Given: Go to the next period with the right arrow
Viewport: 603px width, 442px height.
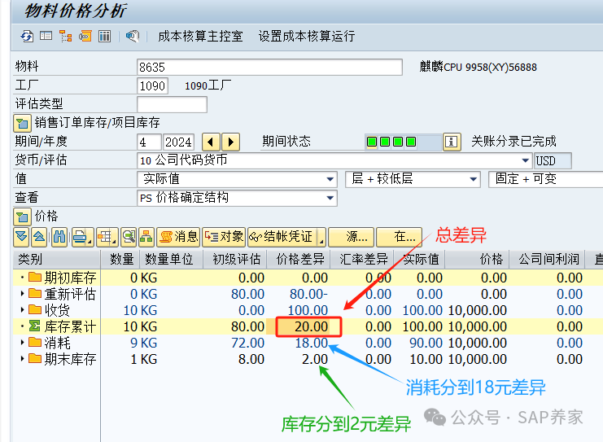Looking at the screenshot, I should click(231, 142).
